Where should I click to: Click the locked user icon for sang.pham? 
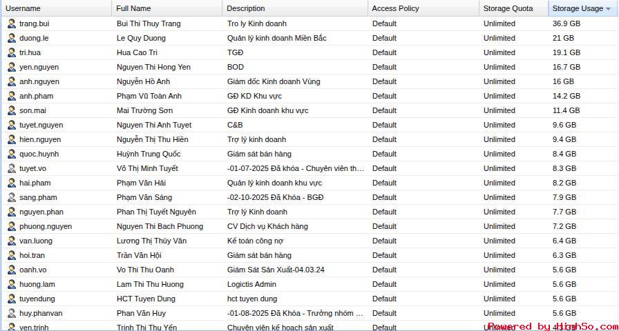coord(11,197)
